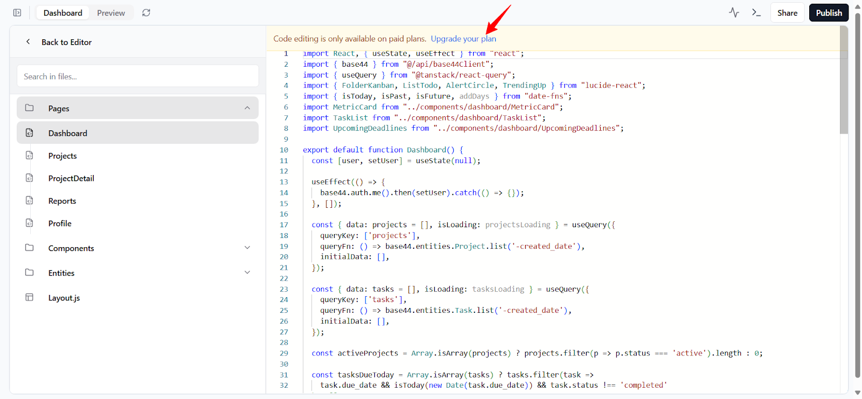Toggle the sidebar panel icon
Image resolution: width=862 pixels, height=399 pixels.
(x=17, y=12)
